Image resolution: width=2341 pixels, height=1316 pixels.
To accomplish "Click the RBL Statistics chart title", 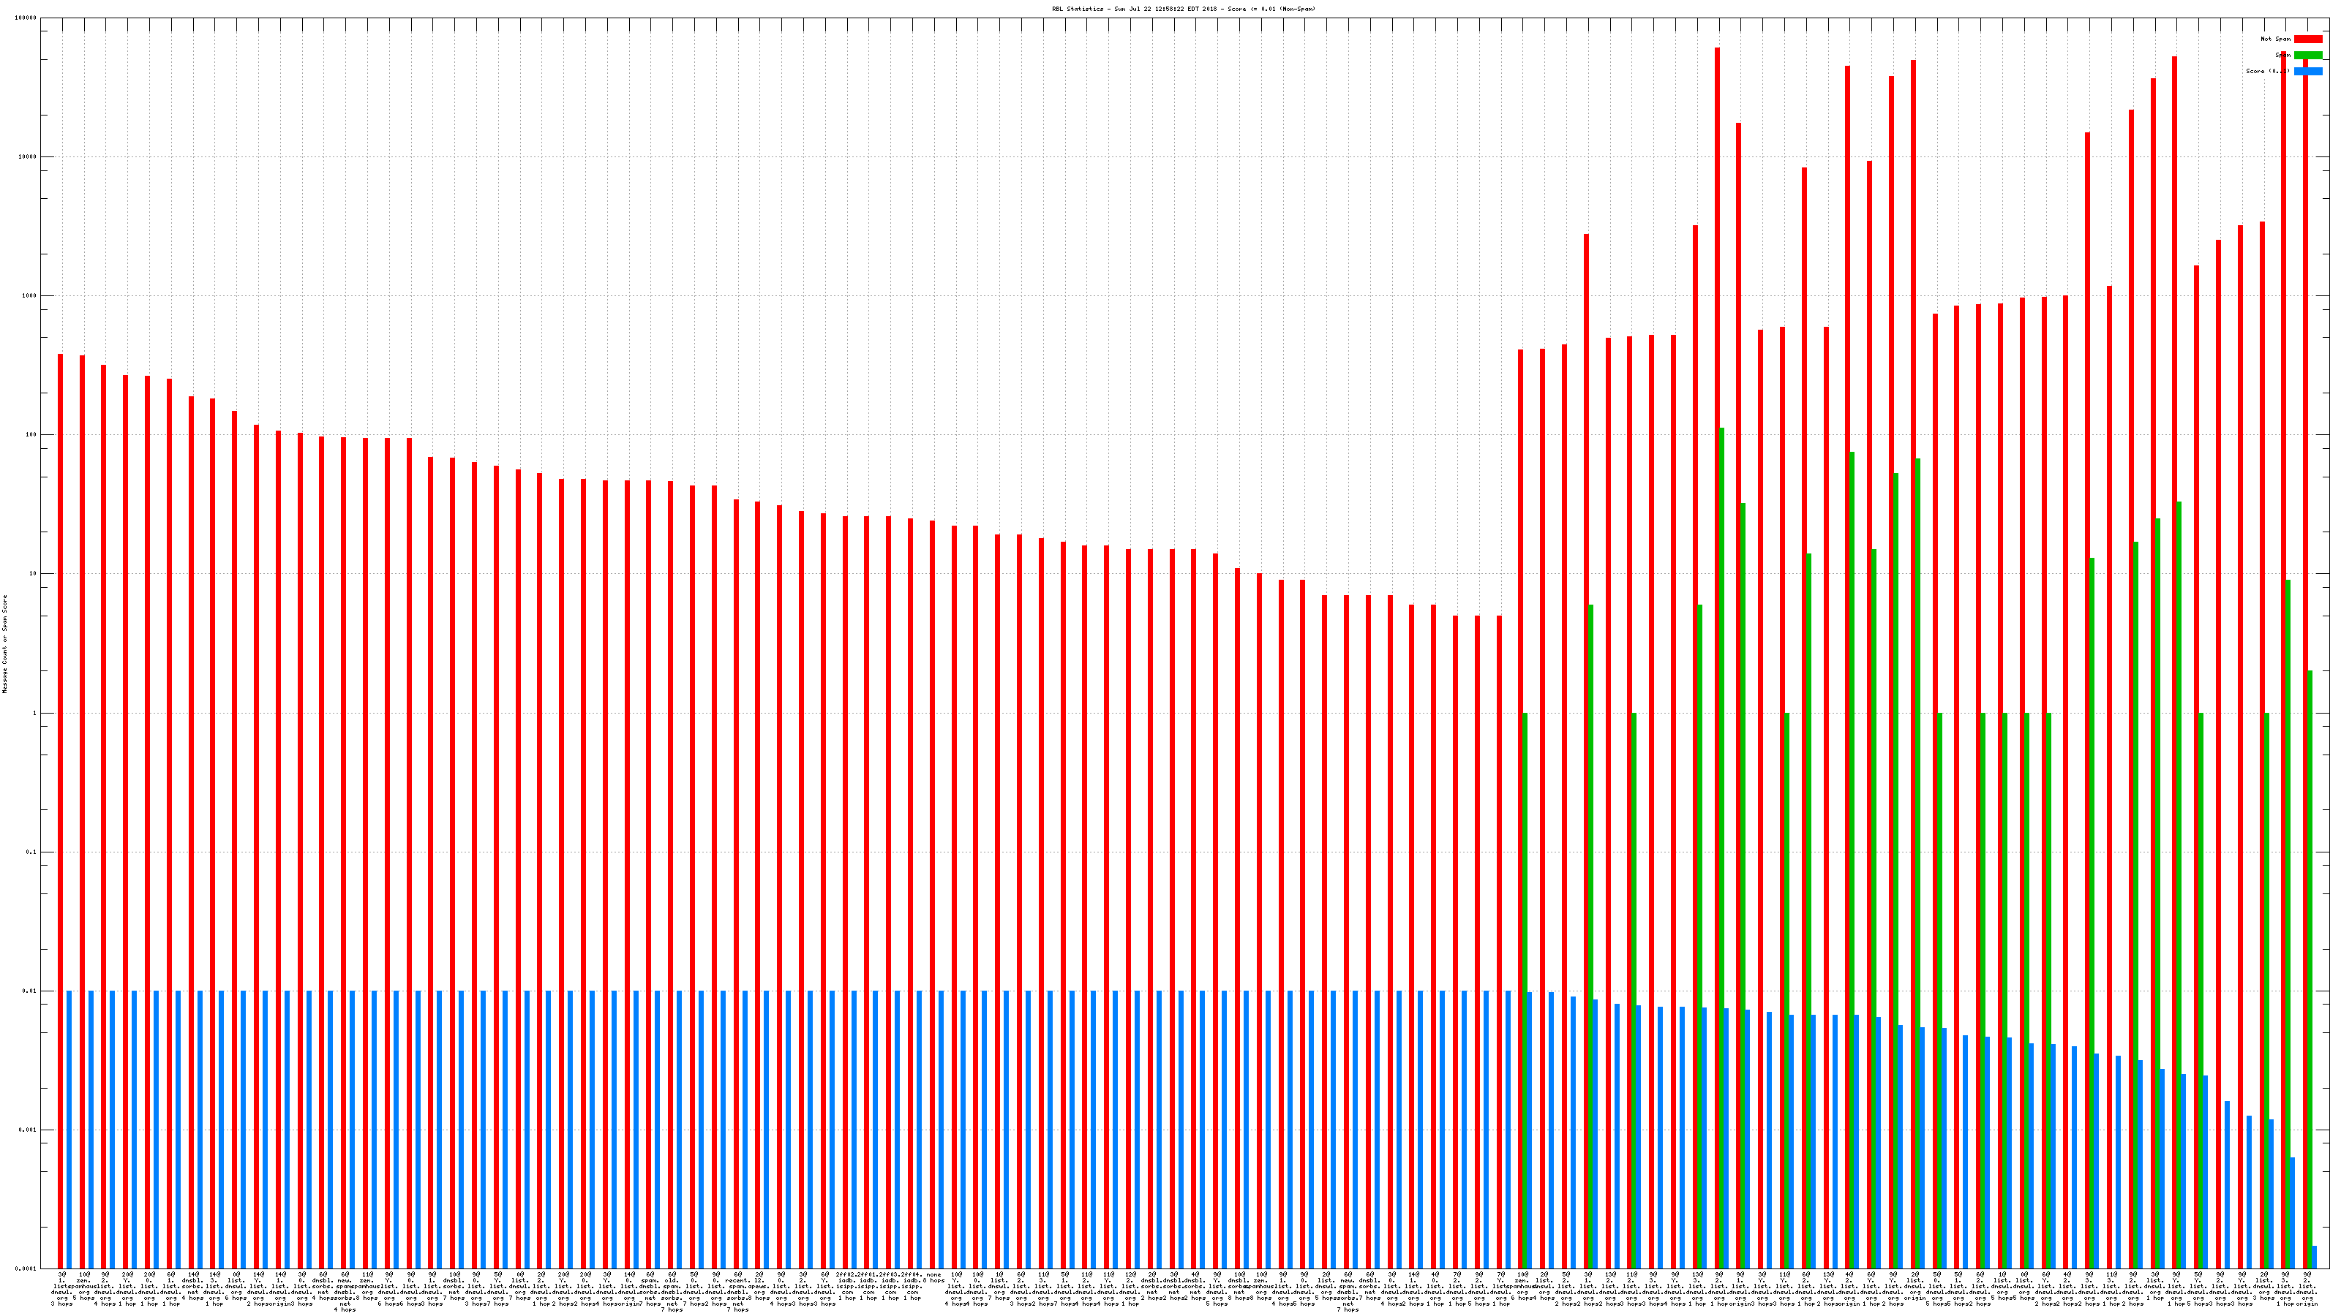I will [1183, 9].
